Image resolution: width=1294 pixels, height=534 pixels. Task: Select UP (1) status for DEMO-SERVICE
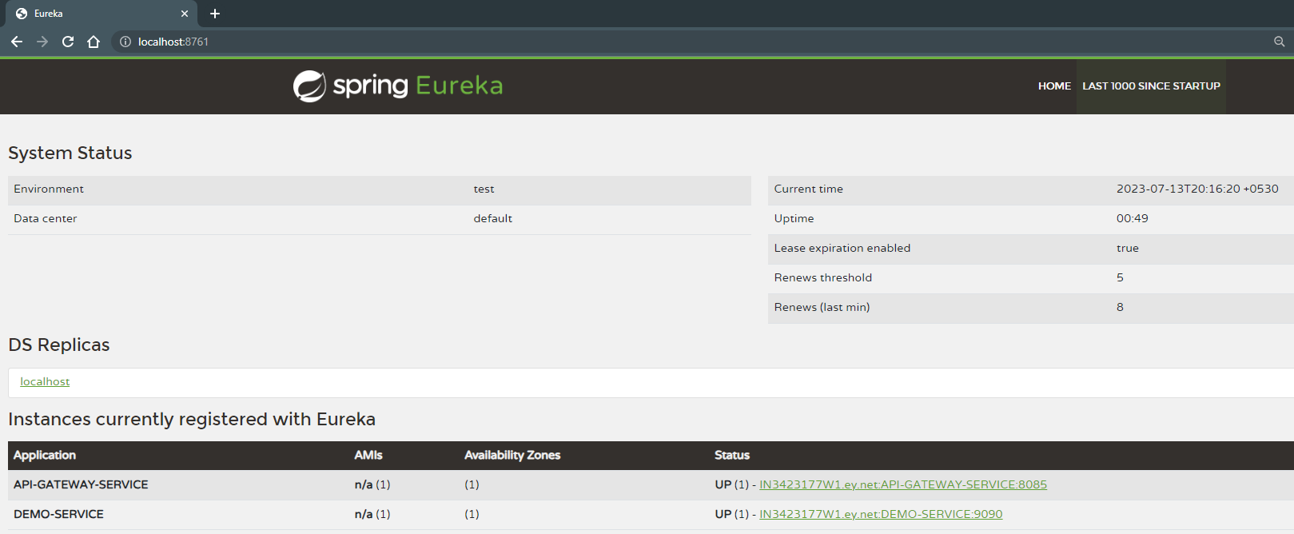click(x=731, y=515)
